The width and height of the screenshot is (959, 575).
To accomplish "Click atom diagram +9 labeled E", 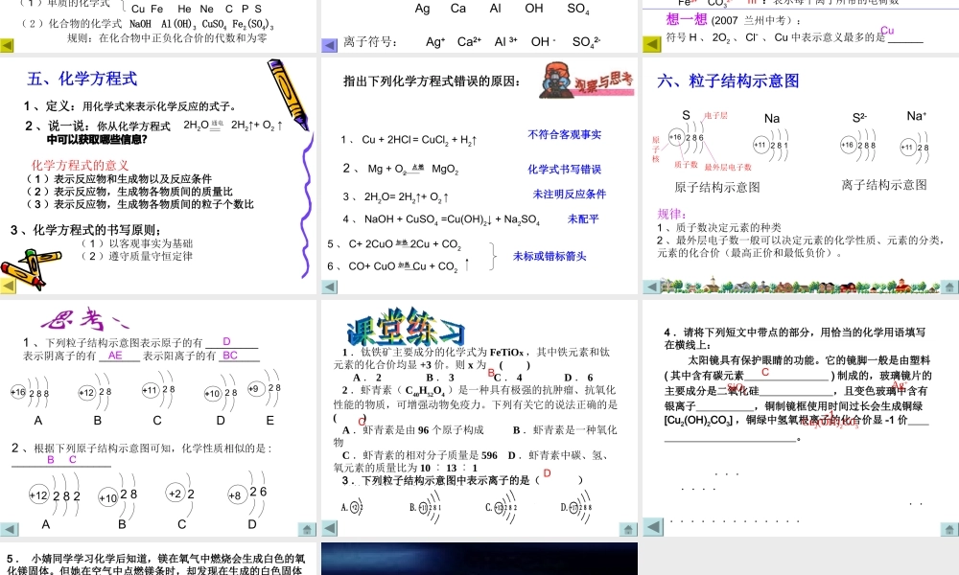I will coord(265,388).
